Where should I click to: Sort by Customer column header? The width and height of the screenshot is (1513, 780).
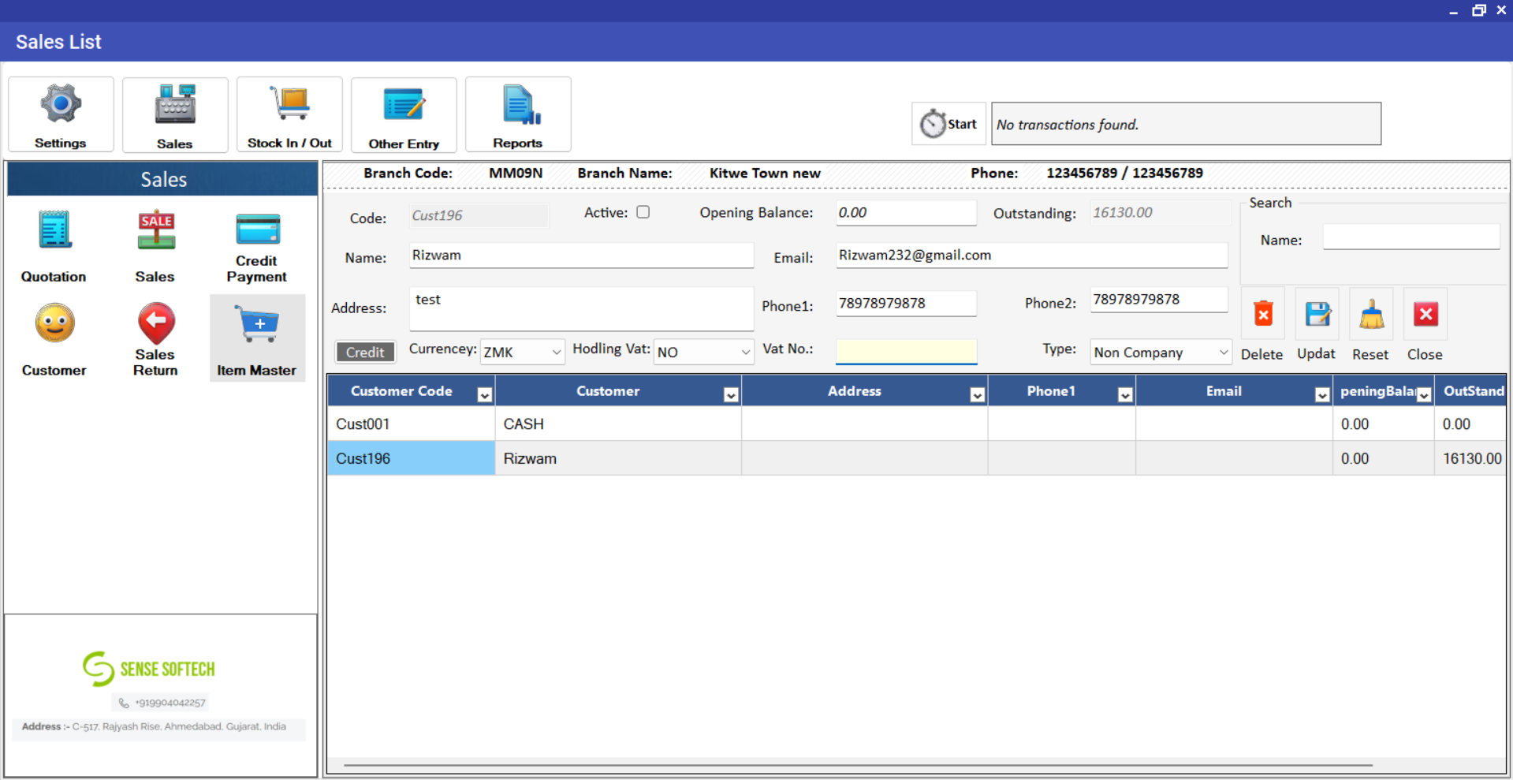pos(608,391)
